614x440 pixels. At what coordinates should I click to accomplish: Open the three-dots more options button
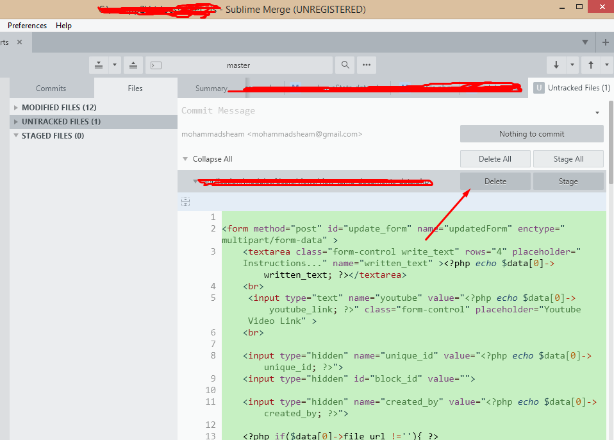pyautogui.click(x=367, y=65)
